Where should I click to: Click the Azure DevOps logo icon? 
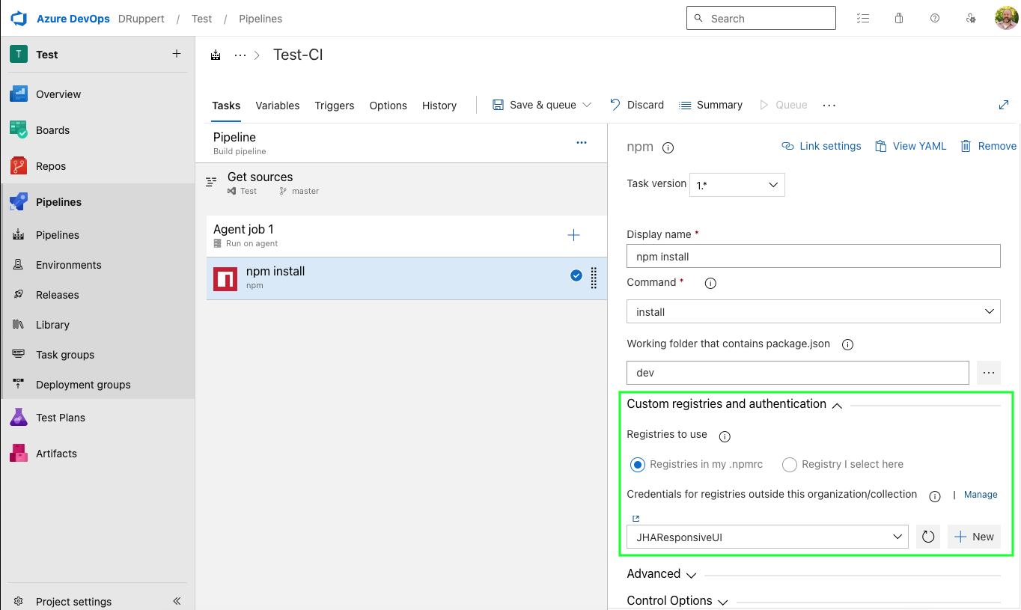19,19
